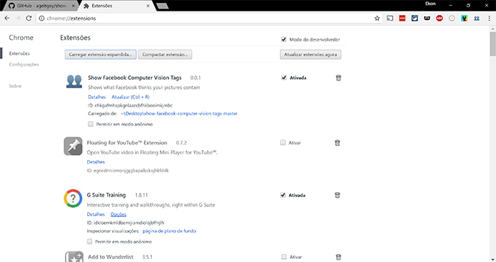This screenshot has height=262, width=496.
Task: Click Compactar extensão button
Action: (x=165, y=55)
